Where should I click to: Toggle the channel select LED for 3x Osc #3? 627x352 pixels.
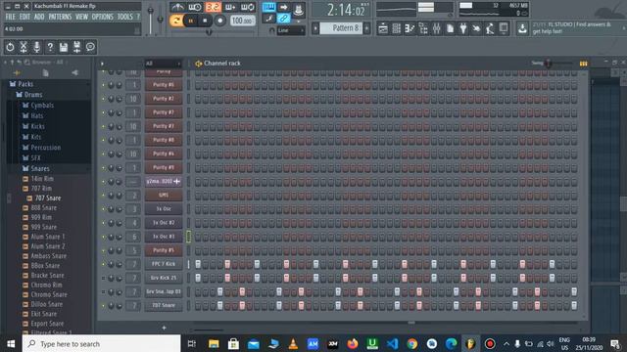pyautogui.click(x=188, y=237)
